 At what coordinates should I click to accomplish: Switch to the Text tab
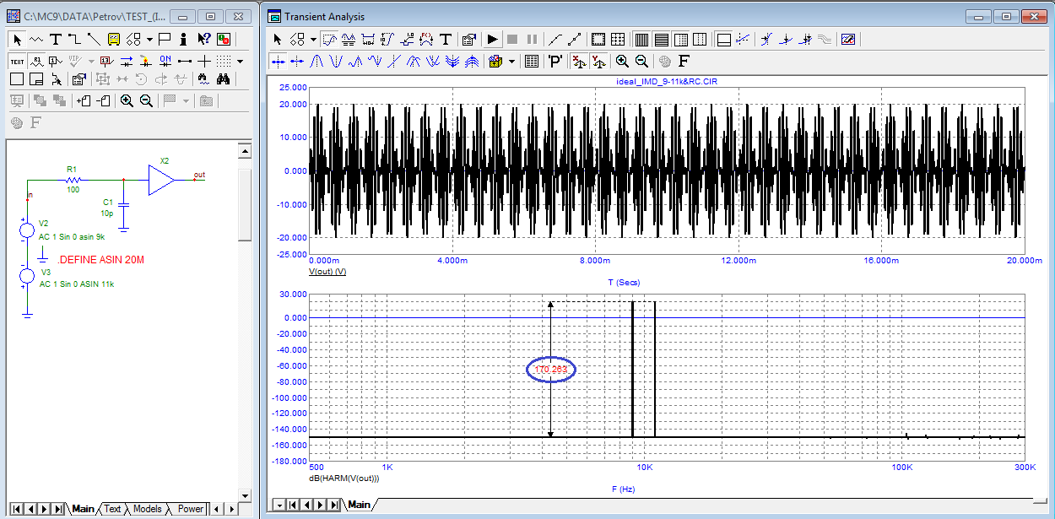click(112, 509)
